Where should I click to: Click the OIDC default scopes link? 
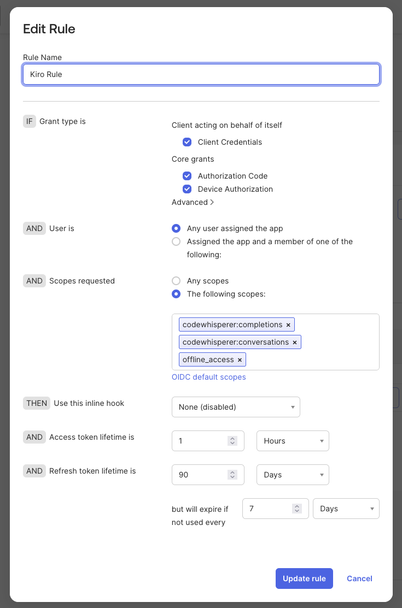208,377
